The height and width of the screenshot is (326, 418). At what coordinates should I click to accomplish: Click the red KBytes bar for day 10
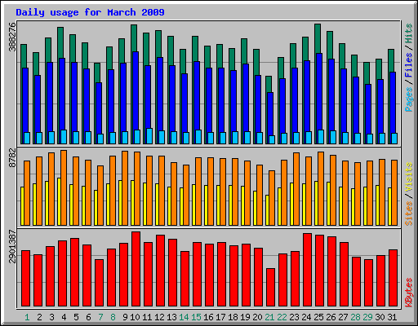(136, 269)
